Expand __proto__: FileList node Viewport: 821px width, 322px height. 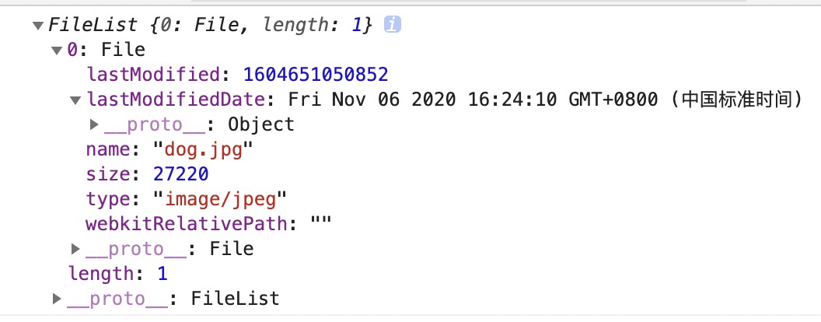(x=57, y=299)
